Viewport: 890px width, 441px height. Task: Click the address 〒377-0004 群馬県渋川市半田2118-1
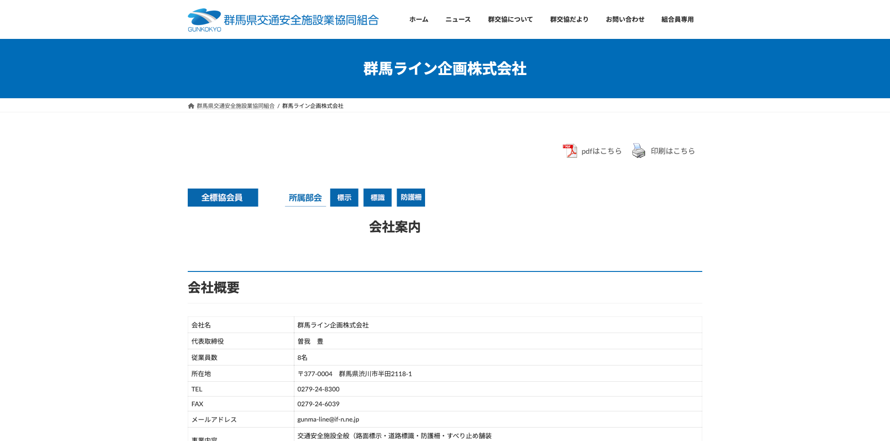355,374
